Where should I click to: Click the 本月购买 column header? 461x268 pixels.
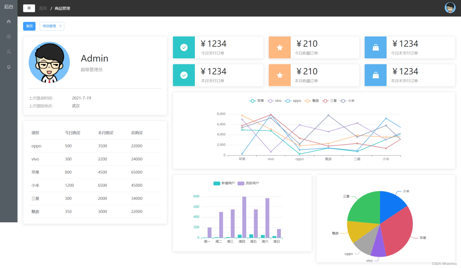coord(106,133)
